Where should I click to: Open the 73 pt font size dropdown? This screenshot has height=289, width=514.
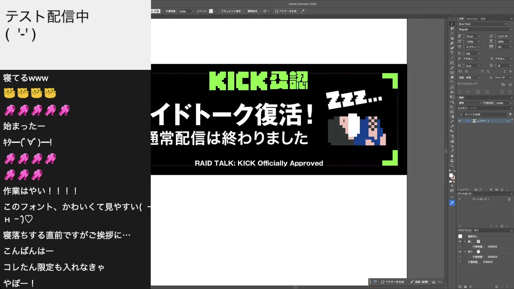(x=478, y=36)
